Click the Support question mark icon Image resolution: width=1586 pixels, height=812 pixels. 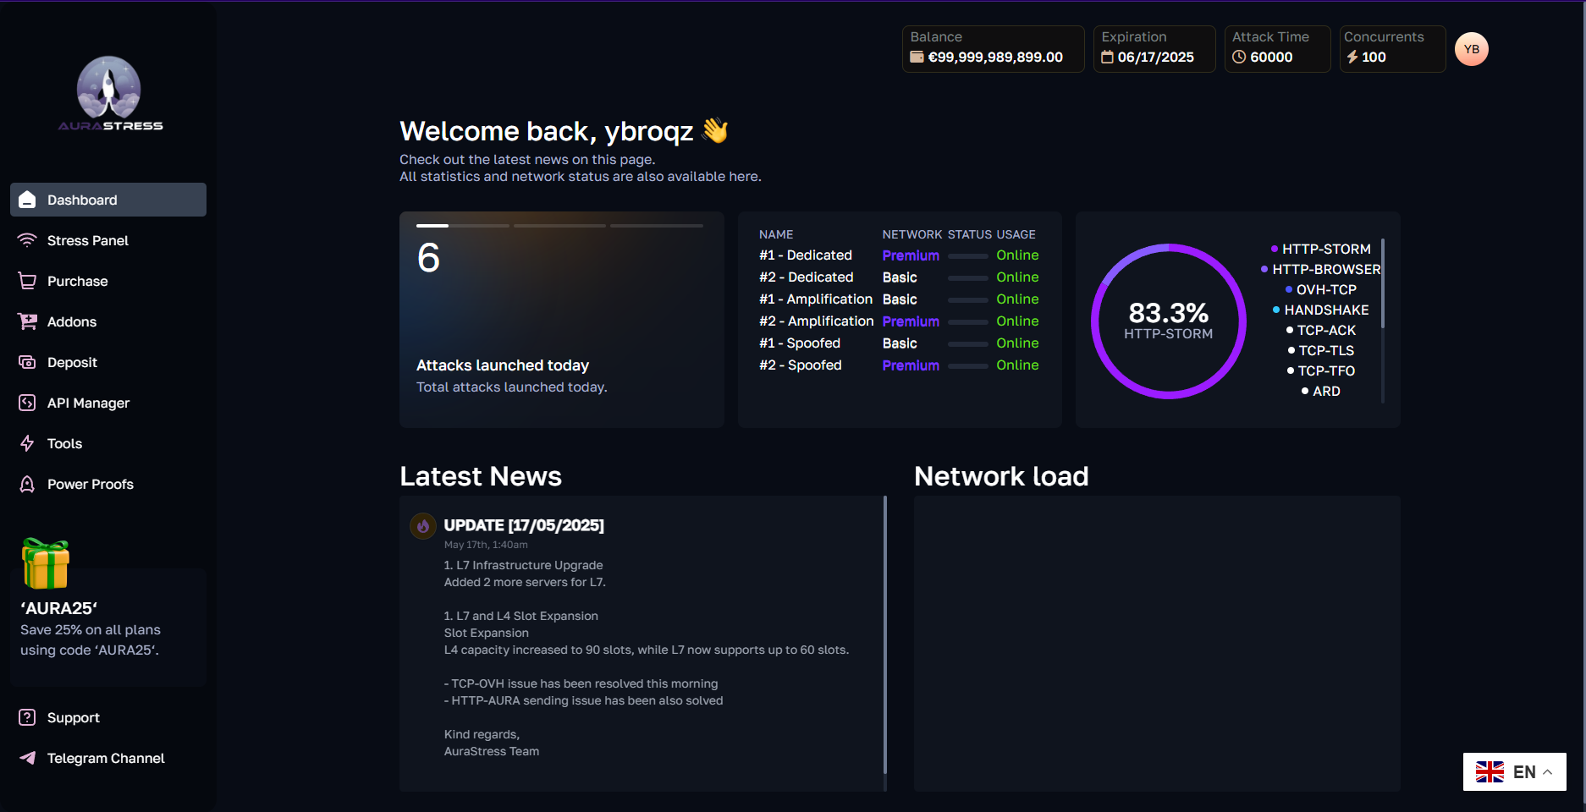(27, 717)
